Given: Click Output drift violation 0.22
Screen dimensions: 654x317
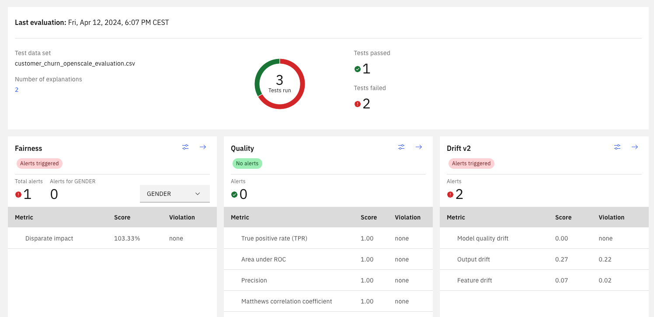Looking at the screenshot, I should click(x=605, y=259).
